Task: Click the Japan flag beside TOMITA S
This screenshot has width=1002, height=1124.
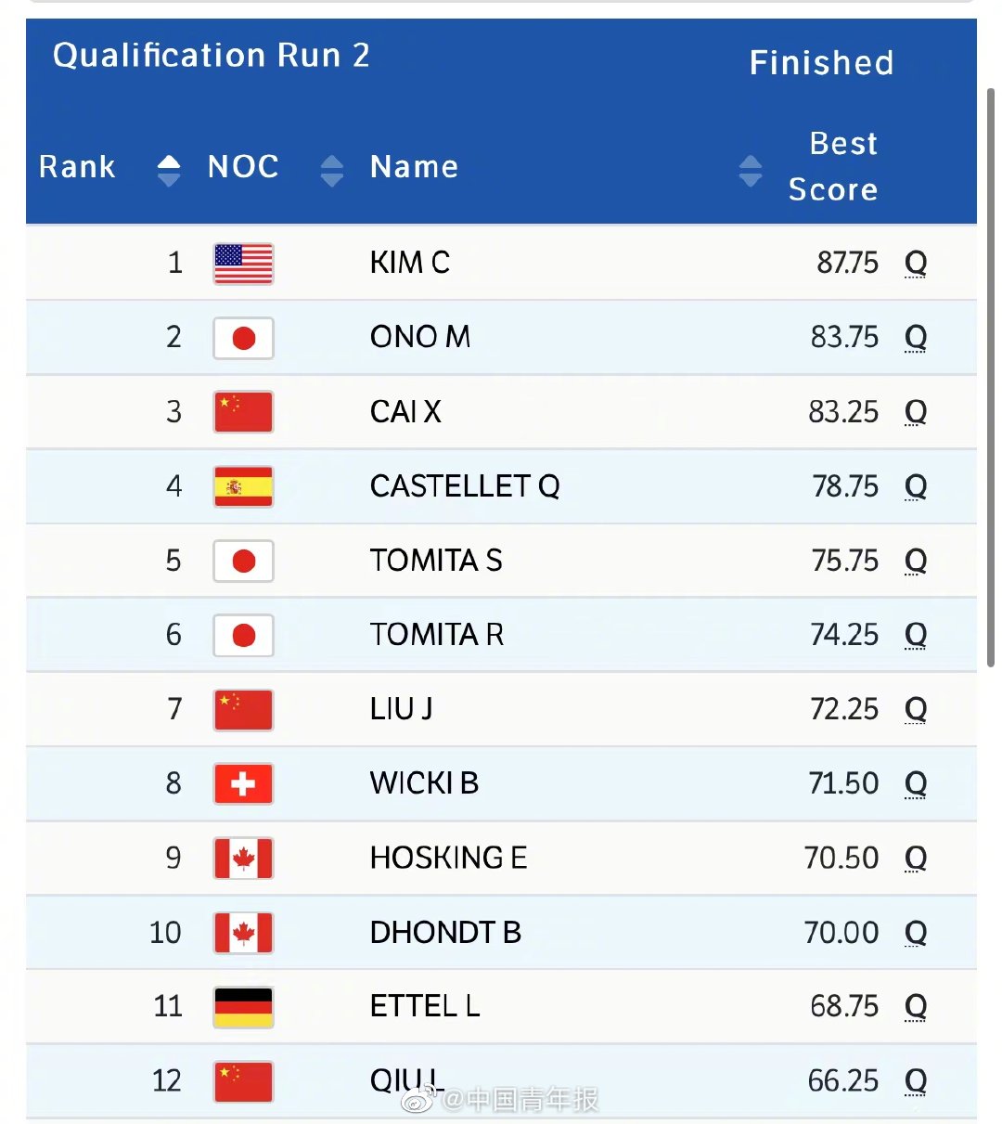Action: pos(243,562)
